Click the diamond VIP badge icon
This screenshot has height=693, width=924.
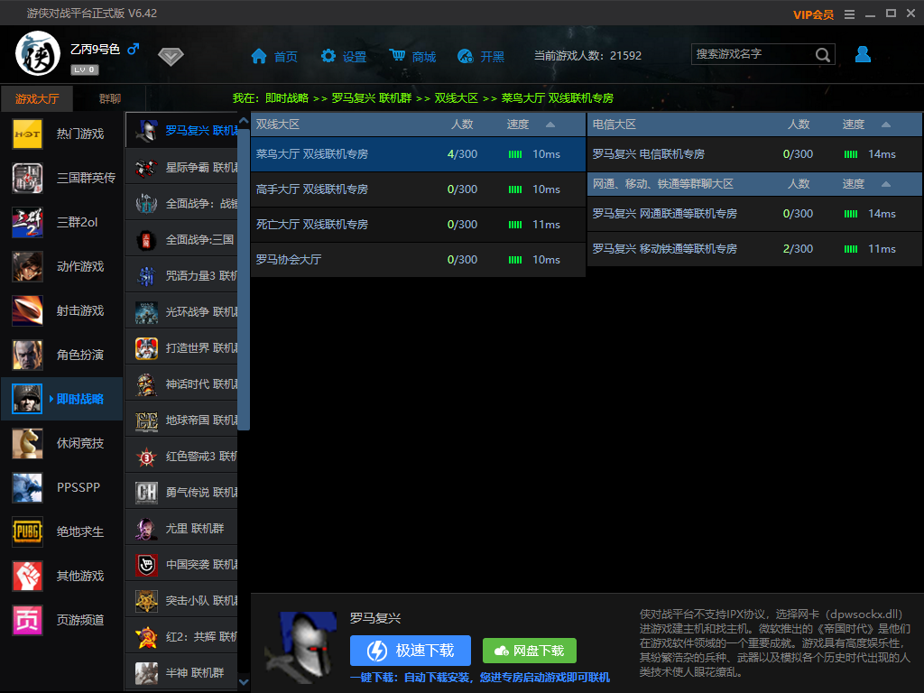pyautogui.click(x=171, y=57)
